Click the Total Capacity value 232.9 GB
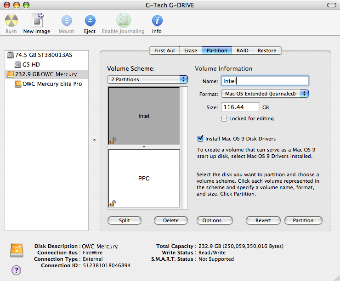Screen dimensions: 340x281 241,246
